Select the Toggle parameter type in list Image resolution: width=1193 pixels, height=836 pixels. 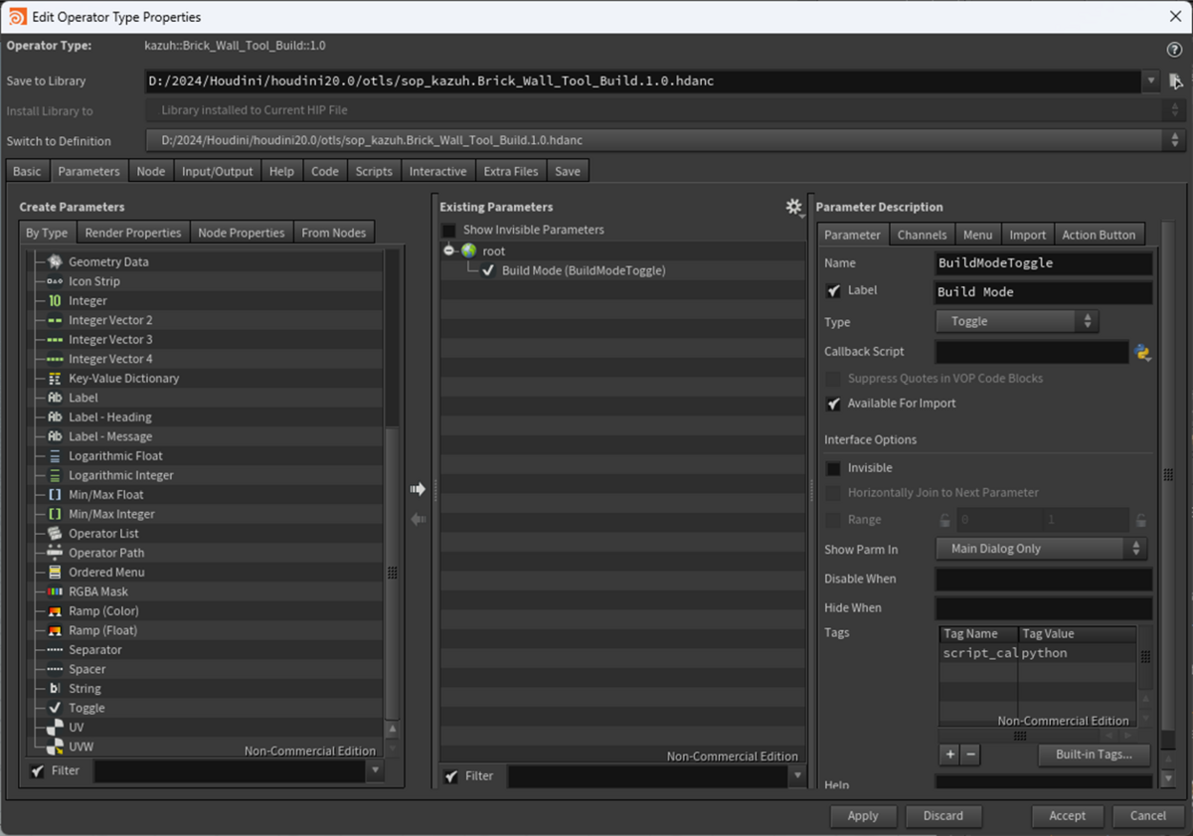click(86, 708)
